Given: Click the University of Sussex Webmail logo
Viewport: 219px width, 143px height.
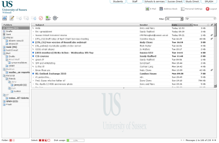Looking at the screenshot, I should point(14,7).
